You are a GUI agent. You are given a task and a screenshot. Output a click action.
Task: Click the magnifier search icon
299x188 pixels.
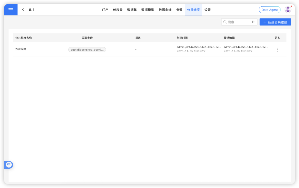(x=225, y=22)
